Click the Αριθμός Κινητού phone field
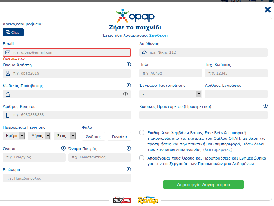This screenshot has height=206, width=274. (67, 115)
